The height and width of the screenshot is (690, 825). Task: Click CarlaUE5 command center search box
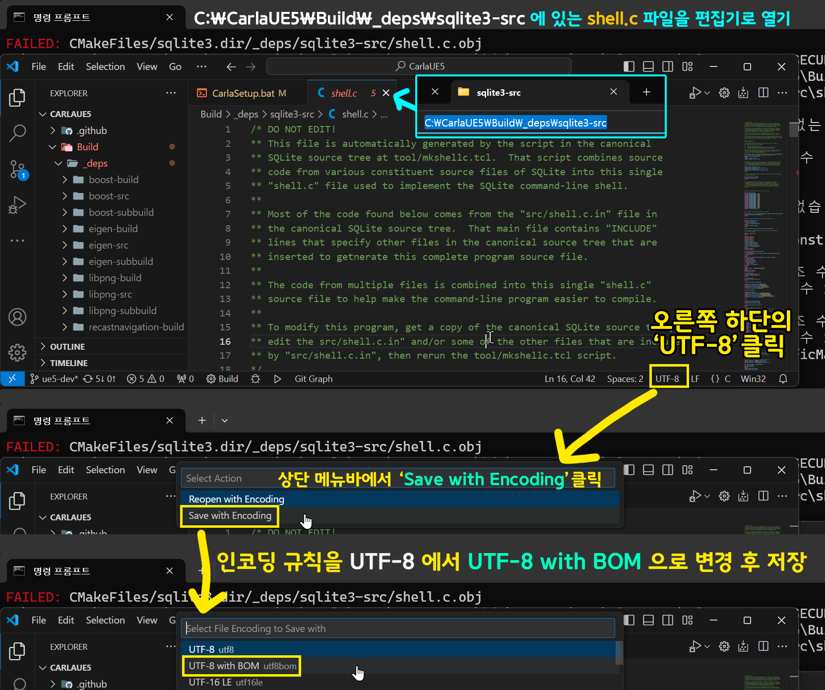point(419,66)
